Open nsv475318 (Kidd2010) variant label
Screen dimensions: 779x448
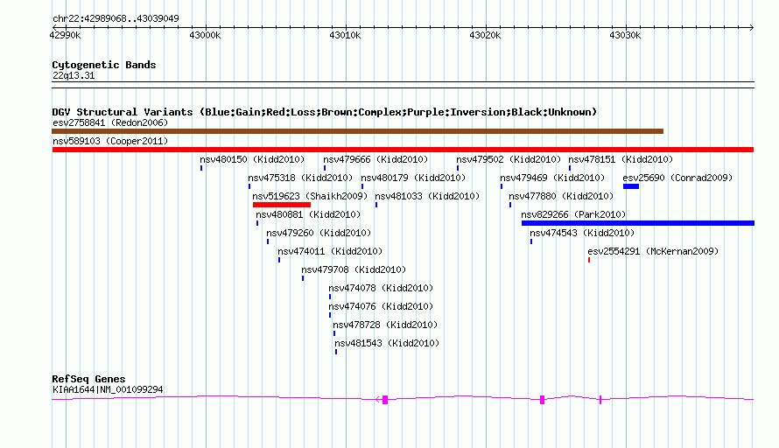tap(300, 178)
